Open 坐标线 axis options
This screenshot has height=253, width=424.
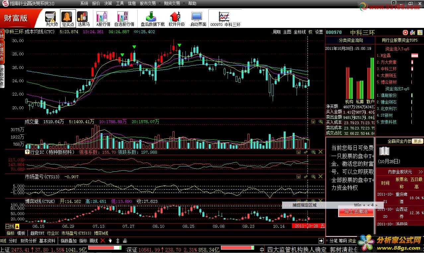pos(300,32)
